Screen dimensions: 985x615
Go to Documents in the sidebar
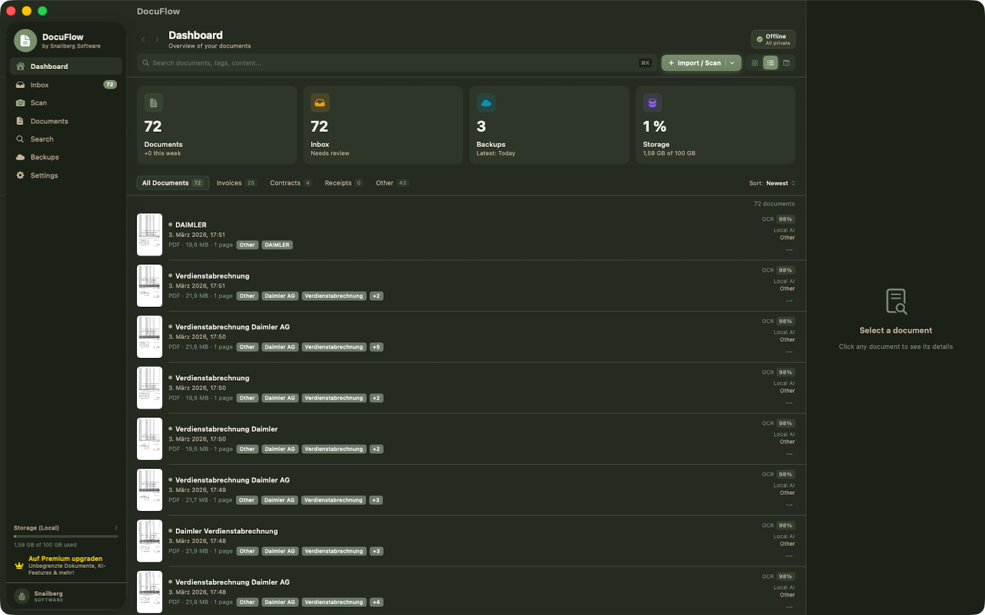coord(66,121)
